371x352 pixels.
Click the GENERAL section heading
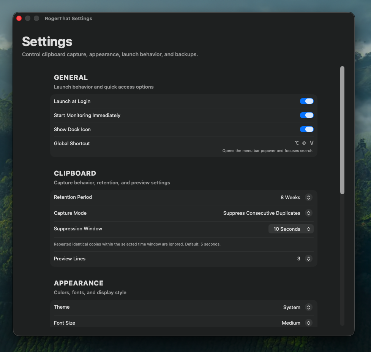(71, 78)
